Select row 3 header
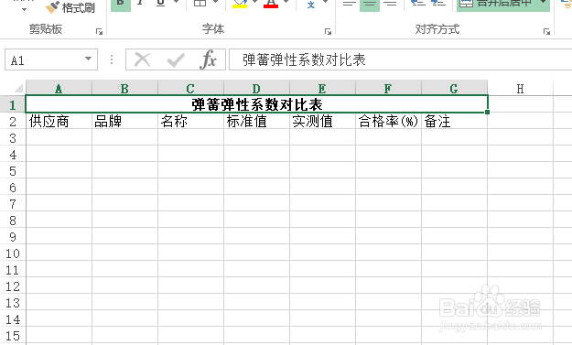Viewport: 572px width, 345px height. (13, 137)
